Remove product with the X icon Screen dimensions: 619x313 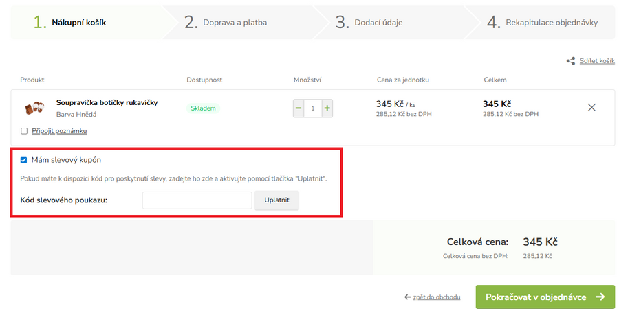pos(591,107)
